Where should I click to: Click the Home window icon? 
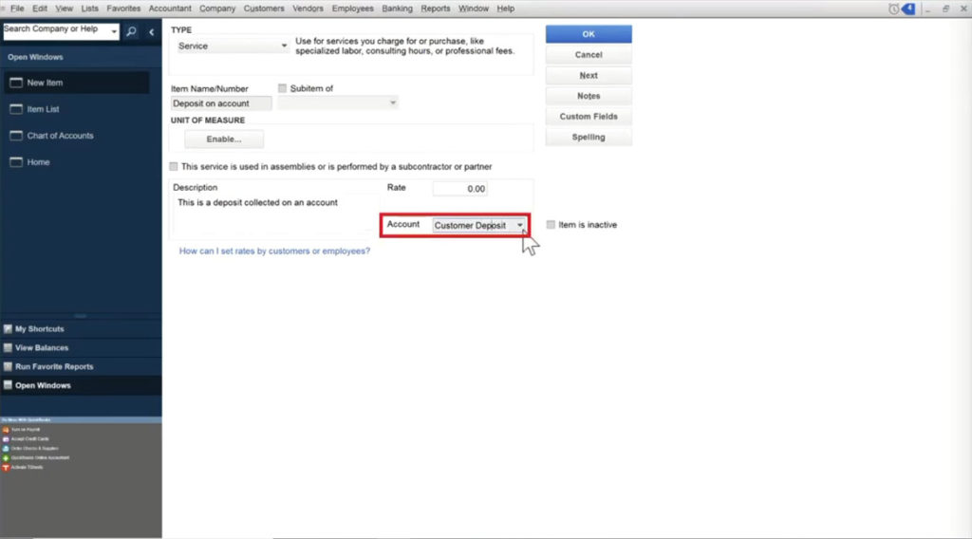point(15,162)
